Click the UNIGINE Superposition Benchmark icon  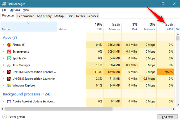tap(9, 72)
